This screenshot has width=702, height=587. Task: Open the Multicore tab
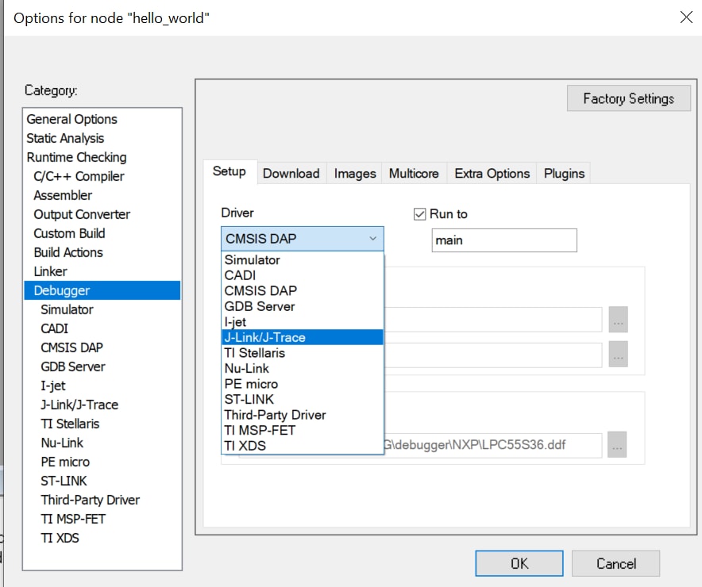point(414,174)
